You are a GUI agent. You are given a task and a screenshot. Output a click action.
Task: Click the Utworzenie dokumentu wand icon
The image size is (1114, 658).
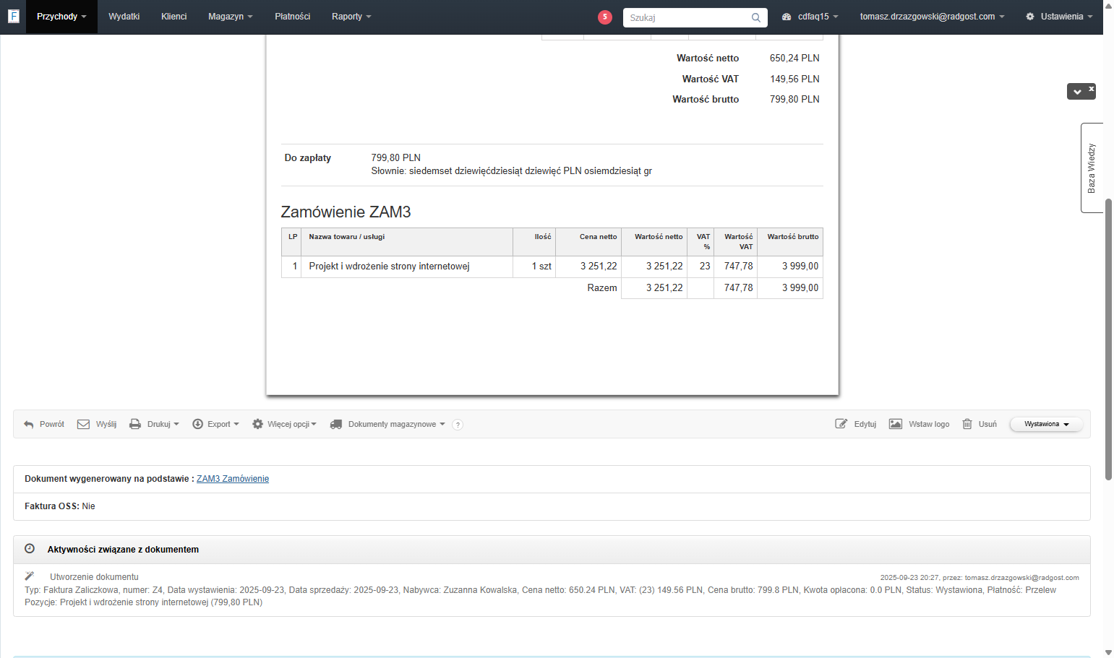[30, 576]
